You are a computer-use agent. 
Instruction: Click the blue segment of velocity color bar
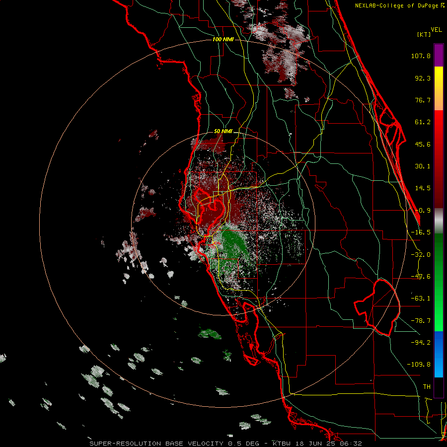click(x=439, y=354)
